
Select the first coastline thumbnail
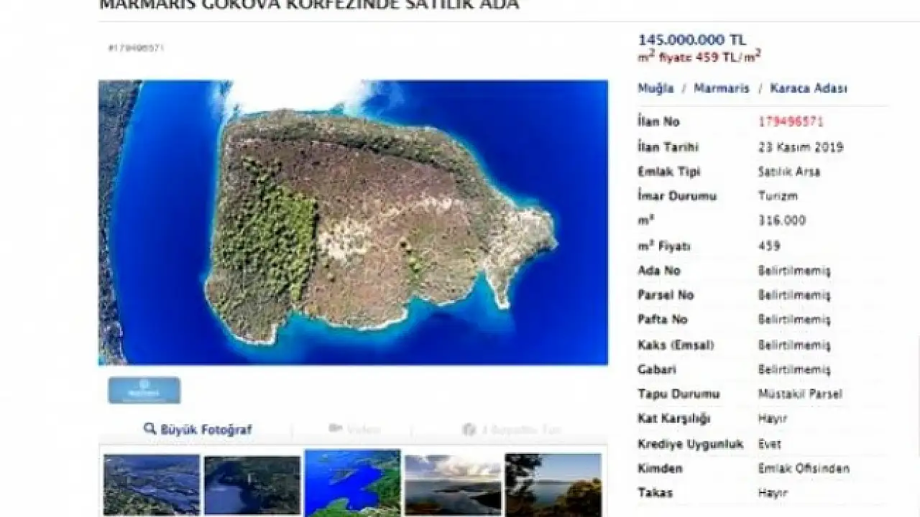tap(151, 485)
